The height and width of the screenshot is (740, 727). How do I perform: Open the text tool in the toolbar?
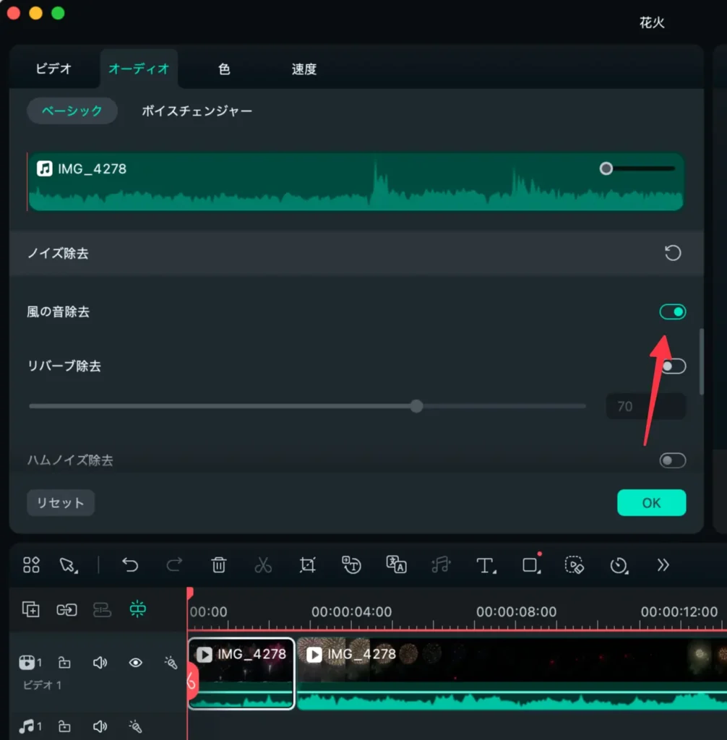click(486, 565)
